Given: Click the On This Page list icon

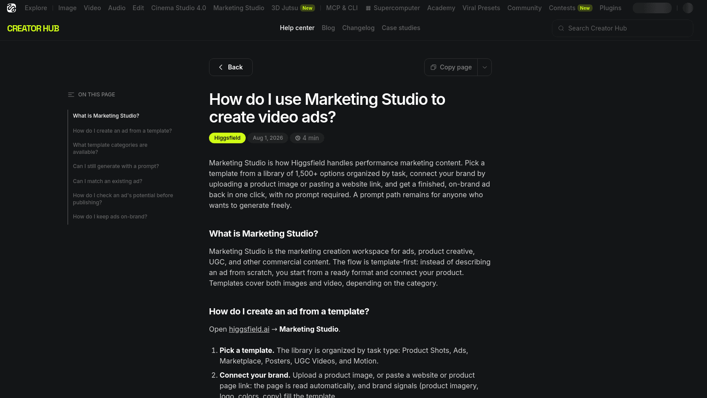Looking at the screenshot, I should (71, 95).
